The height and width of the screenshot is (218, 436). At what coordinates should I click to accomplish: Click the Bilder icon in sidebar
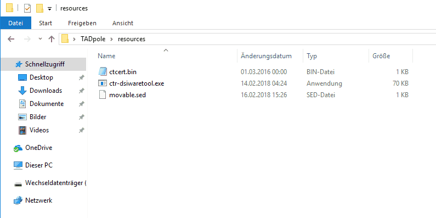click(22, 117)
